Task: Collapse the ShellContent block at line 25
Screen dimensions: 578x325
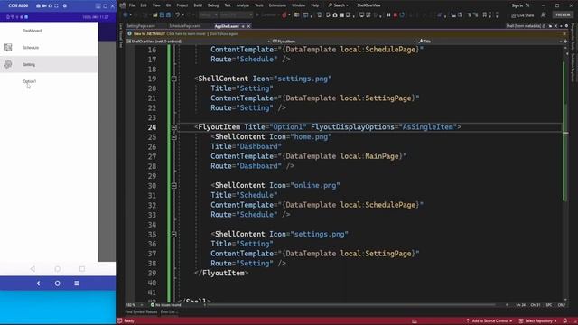Action: 174,137
